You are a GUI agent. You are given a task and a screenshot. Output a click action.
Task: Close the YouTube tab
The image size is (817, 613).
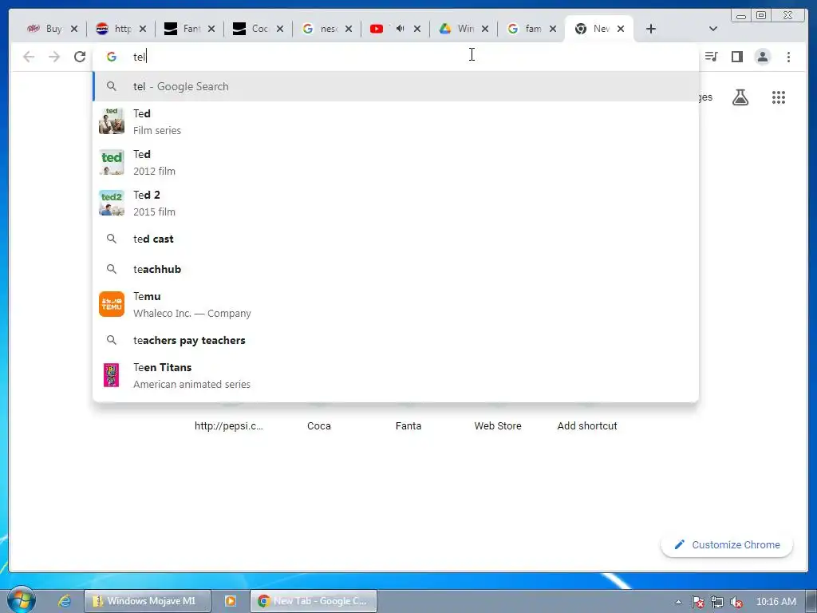[x=416, y=29]
